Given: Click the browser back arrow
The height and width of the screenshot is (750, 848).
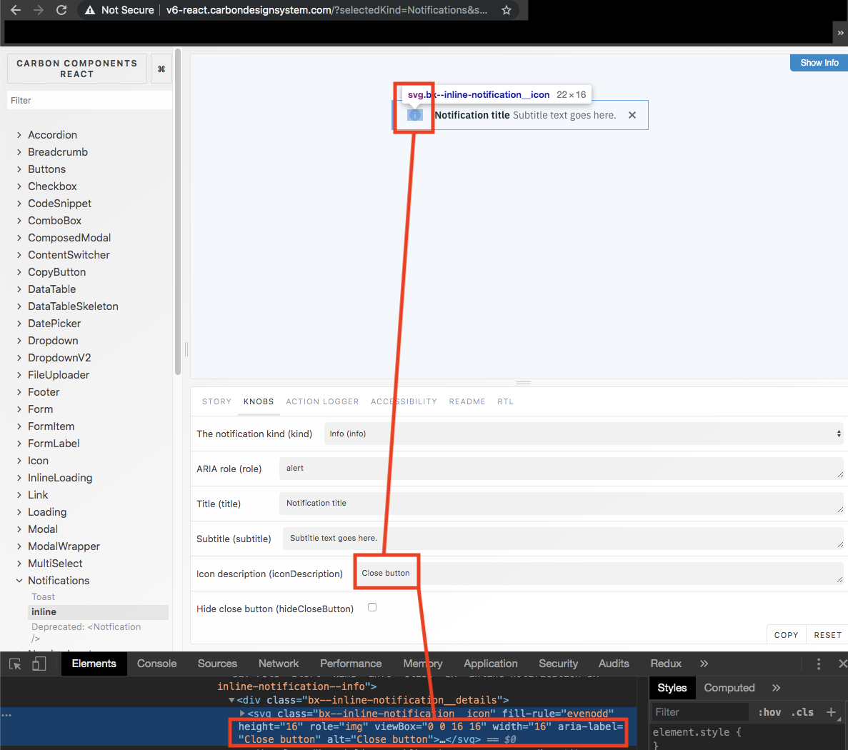Looking at the screenshot, I should [16, 10].
